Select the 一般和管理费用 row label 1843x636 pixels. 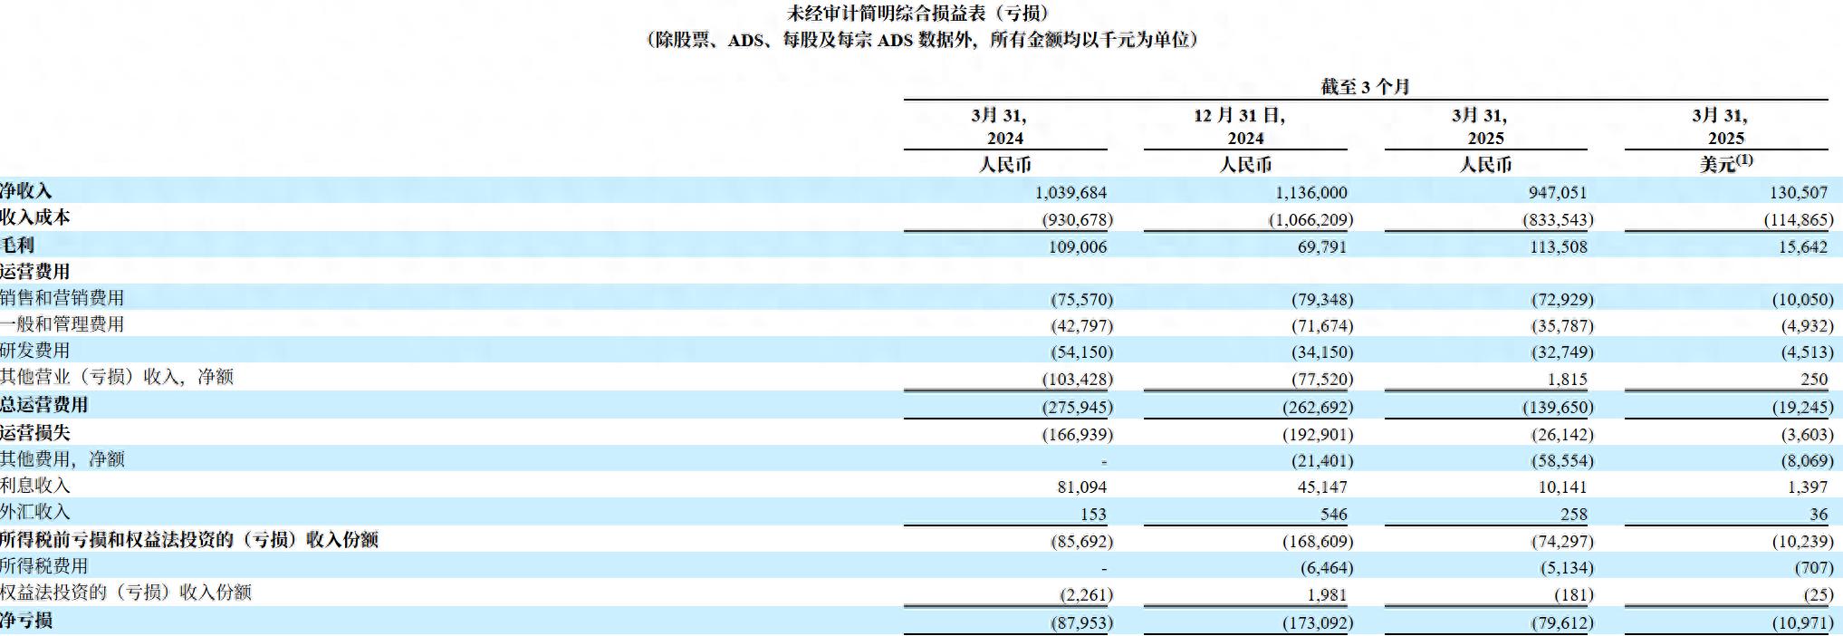point(62,323)
